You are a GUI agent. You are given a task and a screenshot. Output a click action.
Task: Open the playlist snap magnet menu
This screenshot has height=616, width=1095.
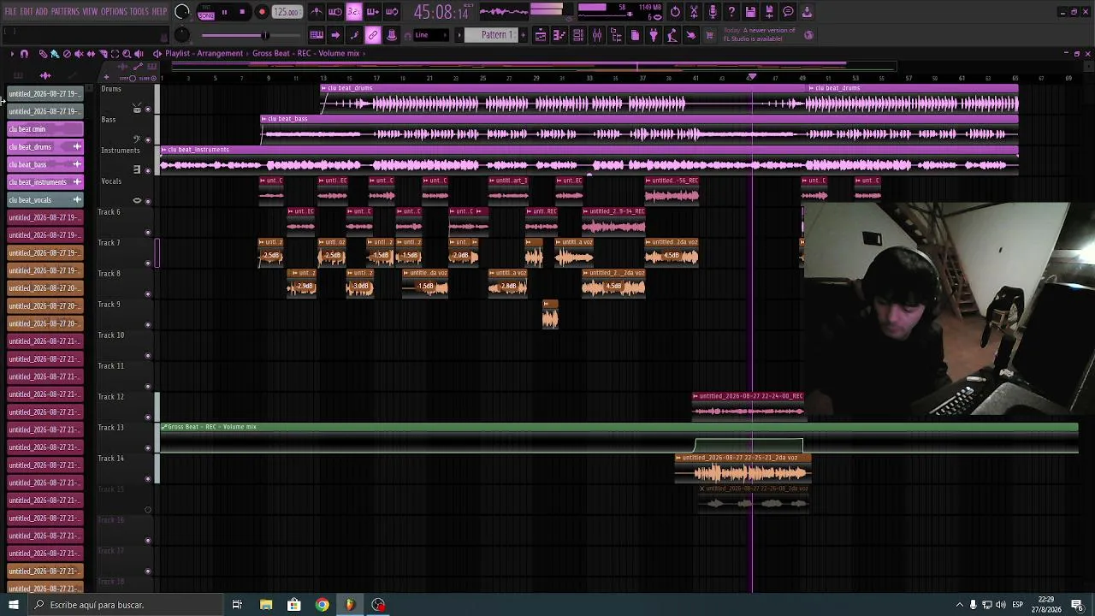(x=24, y=53)
